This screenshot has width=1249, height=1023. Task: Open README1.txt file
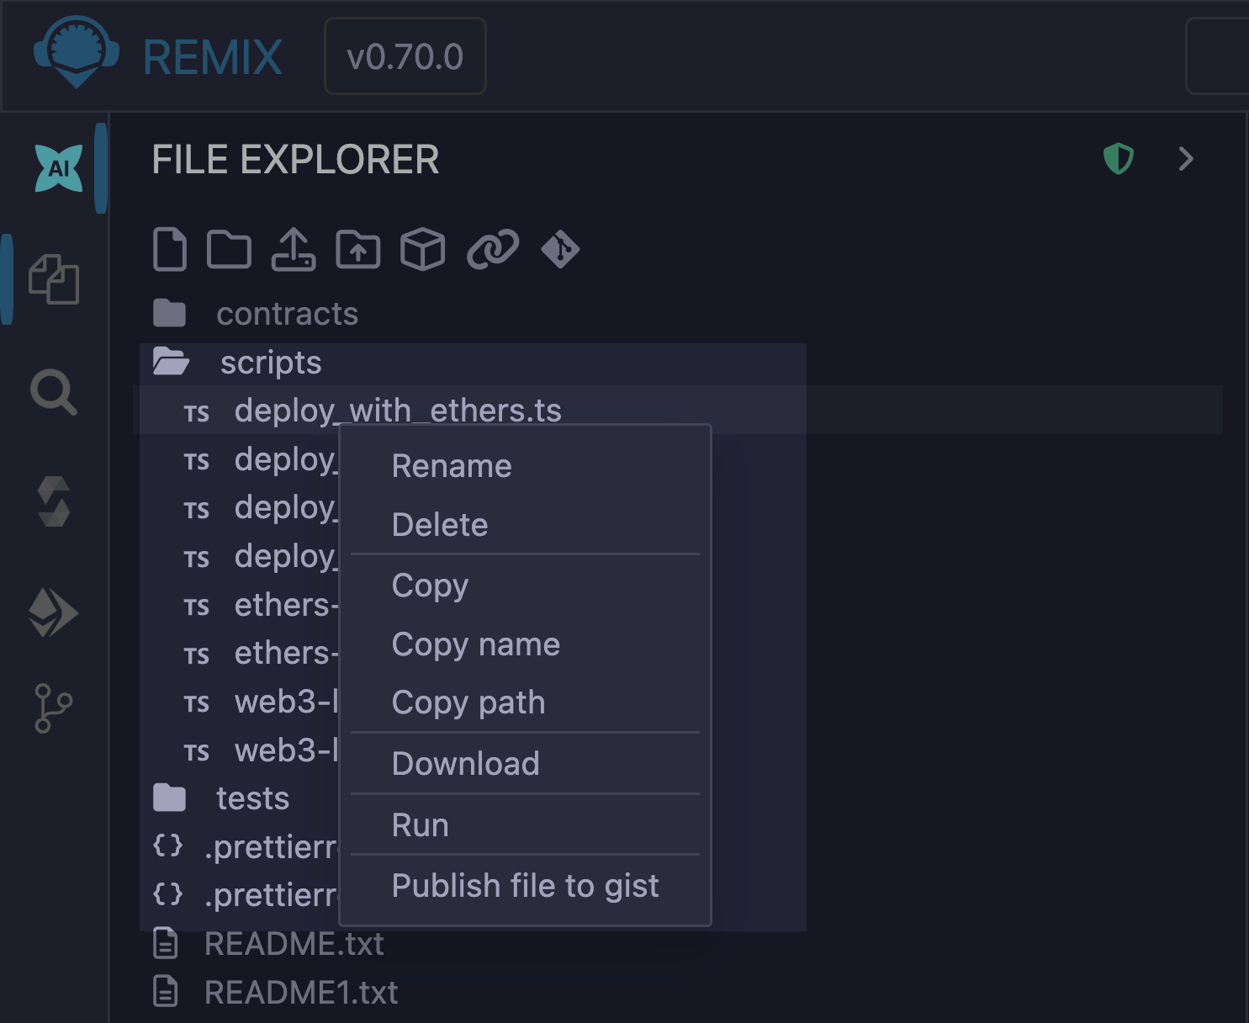(x=301, y=993)
